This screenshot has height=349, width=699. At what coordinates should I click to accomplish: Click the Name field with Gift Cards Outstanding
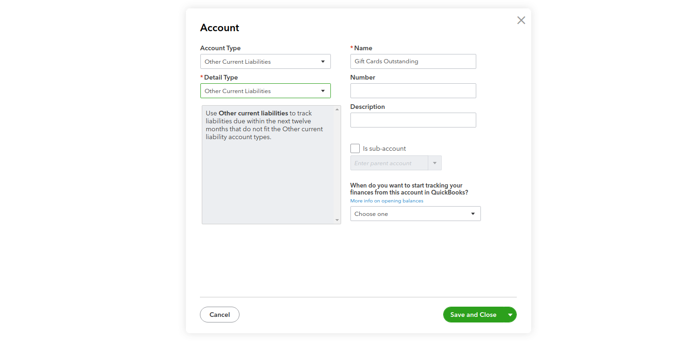(x=413, y=61)
